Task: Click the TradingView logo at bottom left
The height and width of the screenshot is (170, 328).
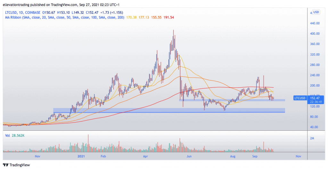Action: [17, 165]
